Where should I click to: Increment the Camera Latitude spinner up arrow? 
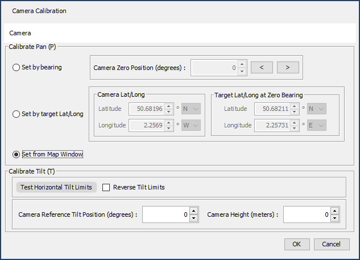[x=169, y=106]
